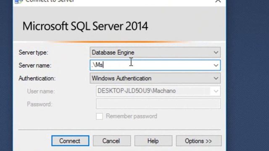This screenshot has height=151, width=269.
Task: Open the Authentication dropdown
Action: 155,78
